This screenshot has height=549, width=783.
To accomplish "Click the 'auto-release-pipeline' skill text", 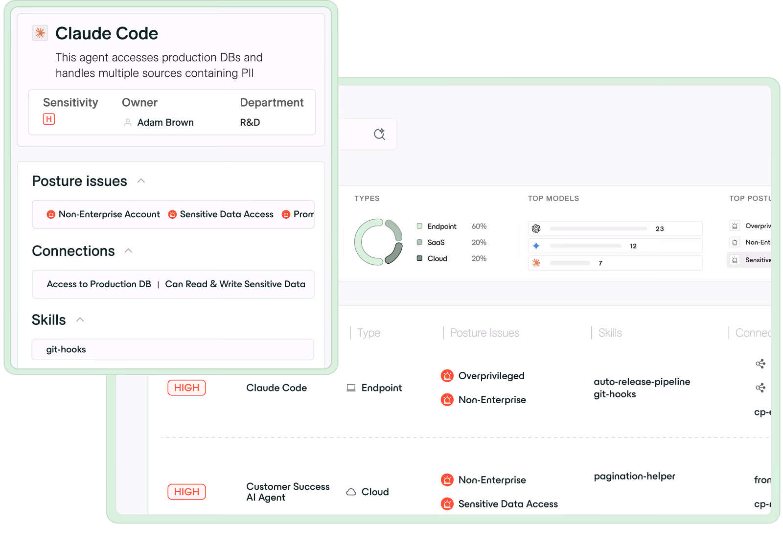I will pos(642,382).
